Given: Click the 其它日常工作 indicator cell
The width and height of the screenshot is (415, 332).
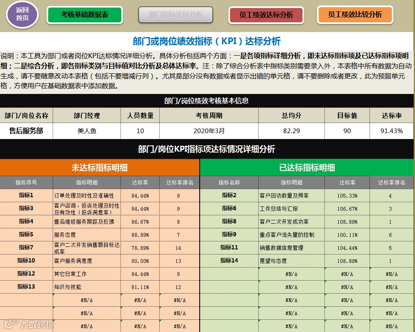Looking at the screenshot, I should [87, 274].
